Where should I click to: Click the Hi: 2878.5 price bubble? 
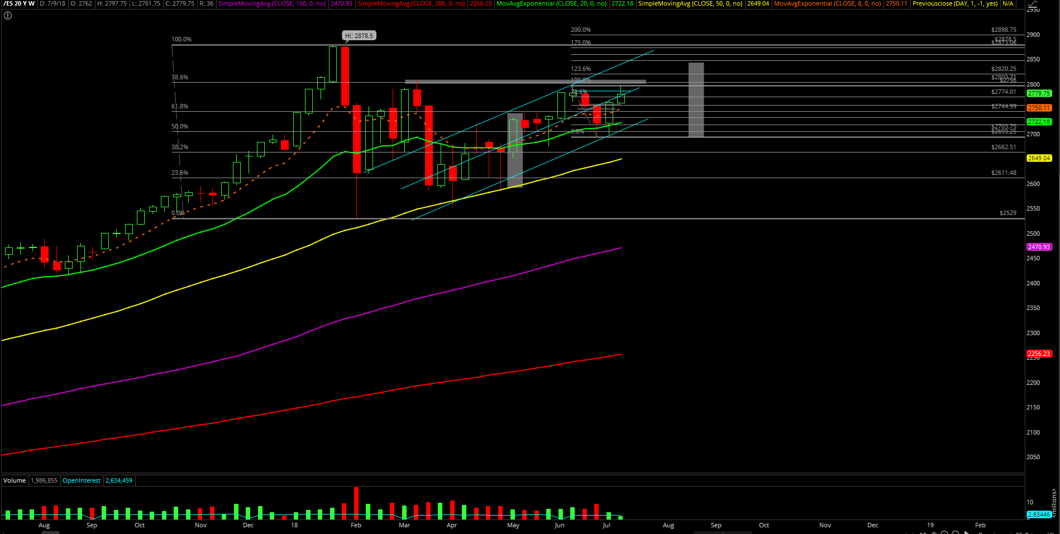pyautogui.click(x=359, y=36)
